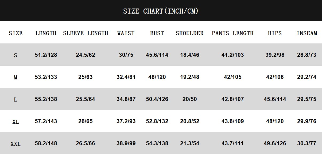Click the 43.7/111 pants length cell
The height and width of the screenshot is (154, 322).
pyautogui.click(x=232, y=143)
